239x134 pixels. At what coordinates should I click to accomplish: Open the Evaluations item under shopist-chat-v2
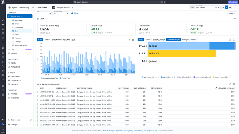click(19, 27)
